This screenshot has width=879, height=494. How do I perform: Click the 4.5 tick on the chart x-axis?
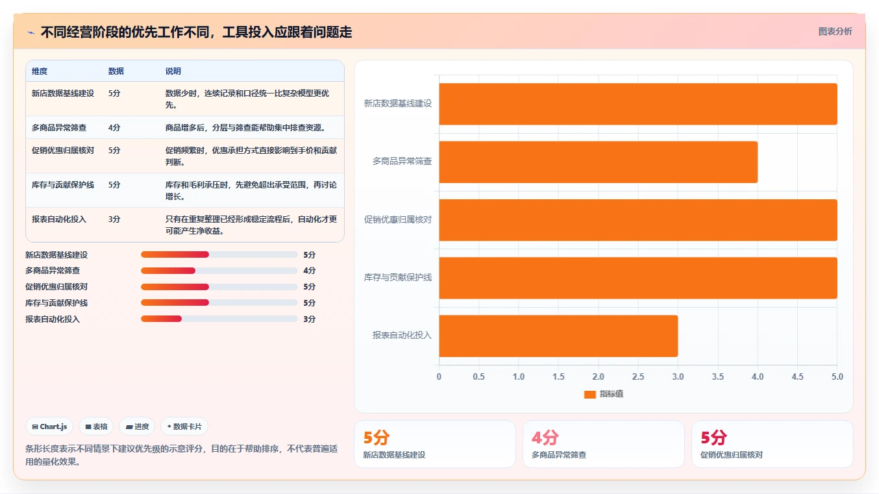797,377
